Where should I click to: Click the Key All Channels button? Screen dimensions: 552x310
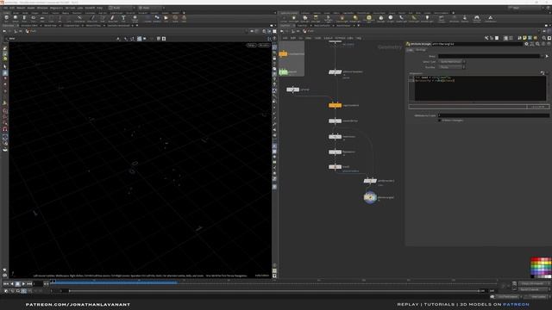click(532, 289)
